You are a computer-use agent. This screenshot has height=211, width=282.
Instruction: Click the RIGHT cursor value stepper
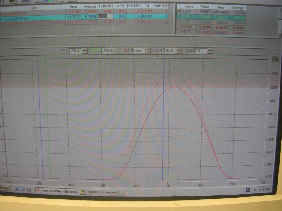pyautogui.click(x=179, y=51)
